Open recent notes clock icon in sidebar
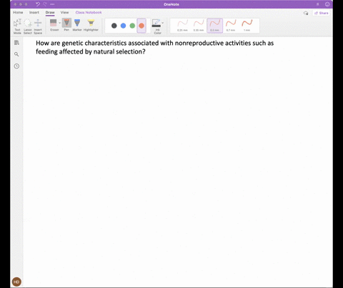Screen dimensions: 343x288 (16, 66)
